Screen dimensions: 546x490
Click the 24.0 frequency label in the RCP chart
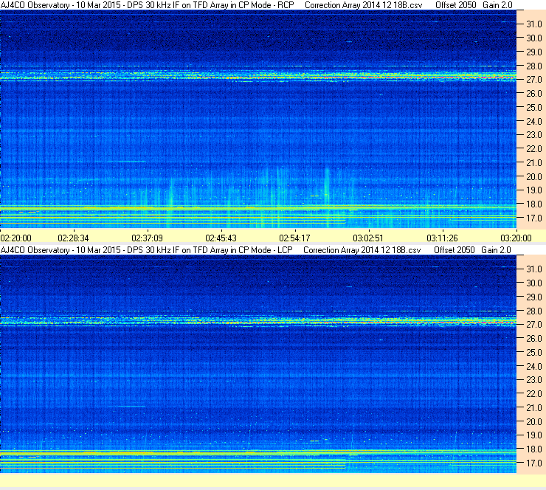(534, 122)
